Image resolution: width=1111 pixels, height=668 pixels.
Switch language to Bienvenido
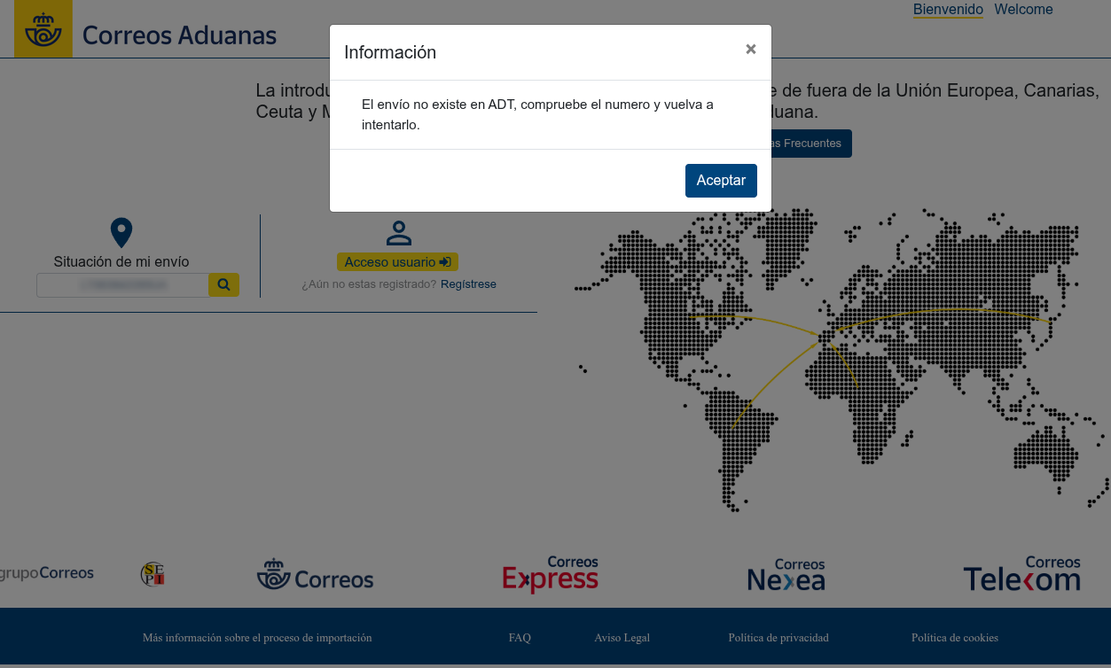click(x=948, y=10)
